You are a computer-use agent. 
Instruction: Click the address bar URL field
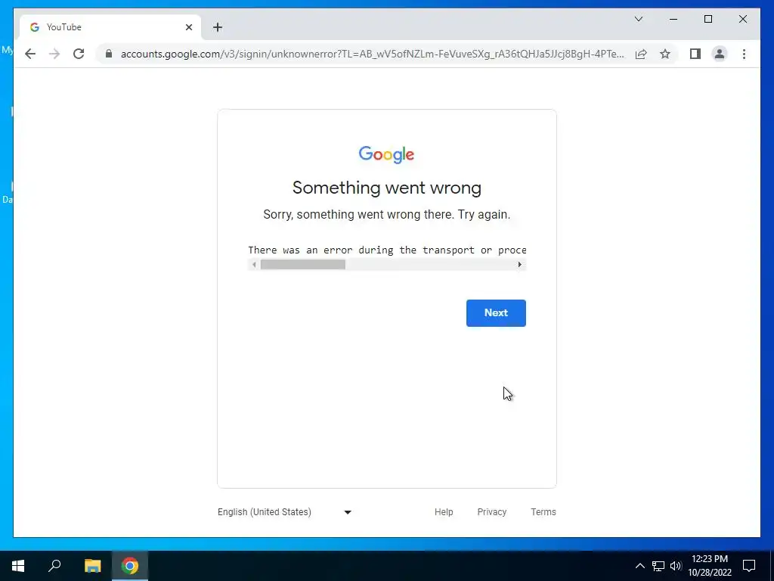tap(372, 54)
